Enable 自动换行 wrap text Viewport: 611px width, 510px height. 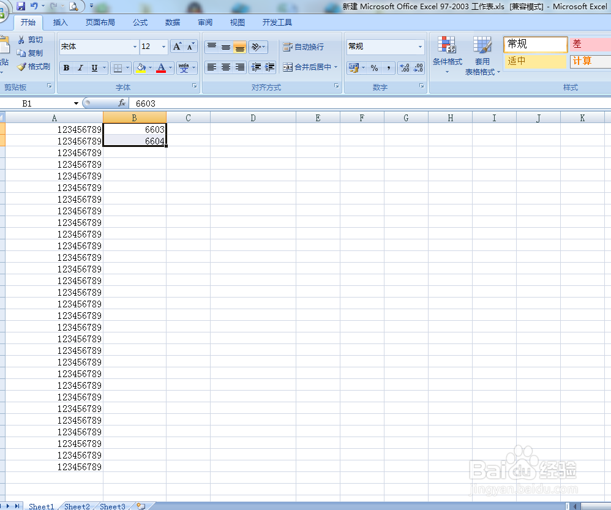pos(304,47)
